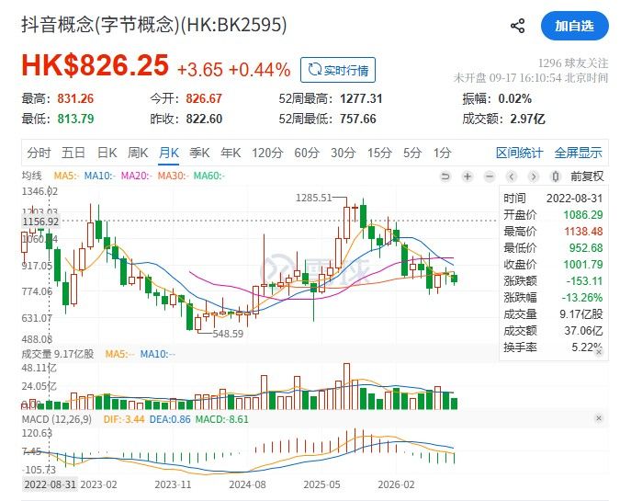The height and width of the screenshot is (501, 631).
Task: Choose the 30分 interval tab
Action: (x=343, y=153)
